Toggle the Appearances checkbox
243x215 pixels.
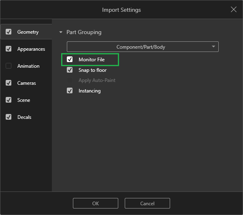(x=9, y=49)
